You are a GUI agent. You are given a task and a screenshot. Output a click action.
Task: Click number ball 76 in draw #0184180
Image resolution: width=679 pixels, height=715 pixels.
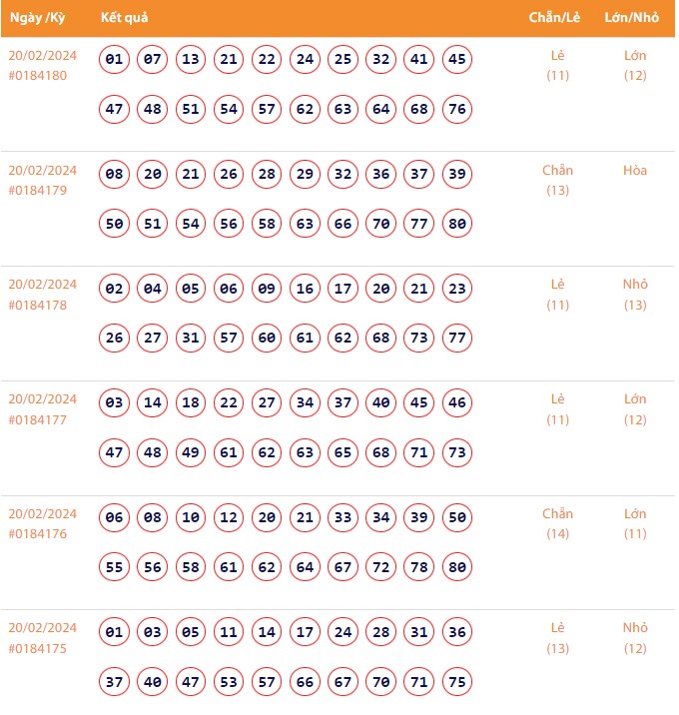click(x=457, y=109)
